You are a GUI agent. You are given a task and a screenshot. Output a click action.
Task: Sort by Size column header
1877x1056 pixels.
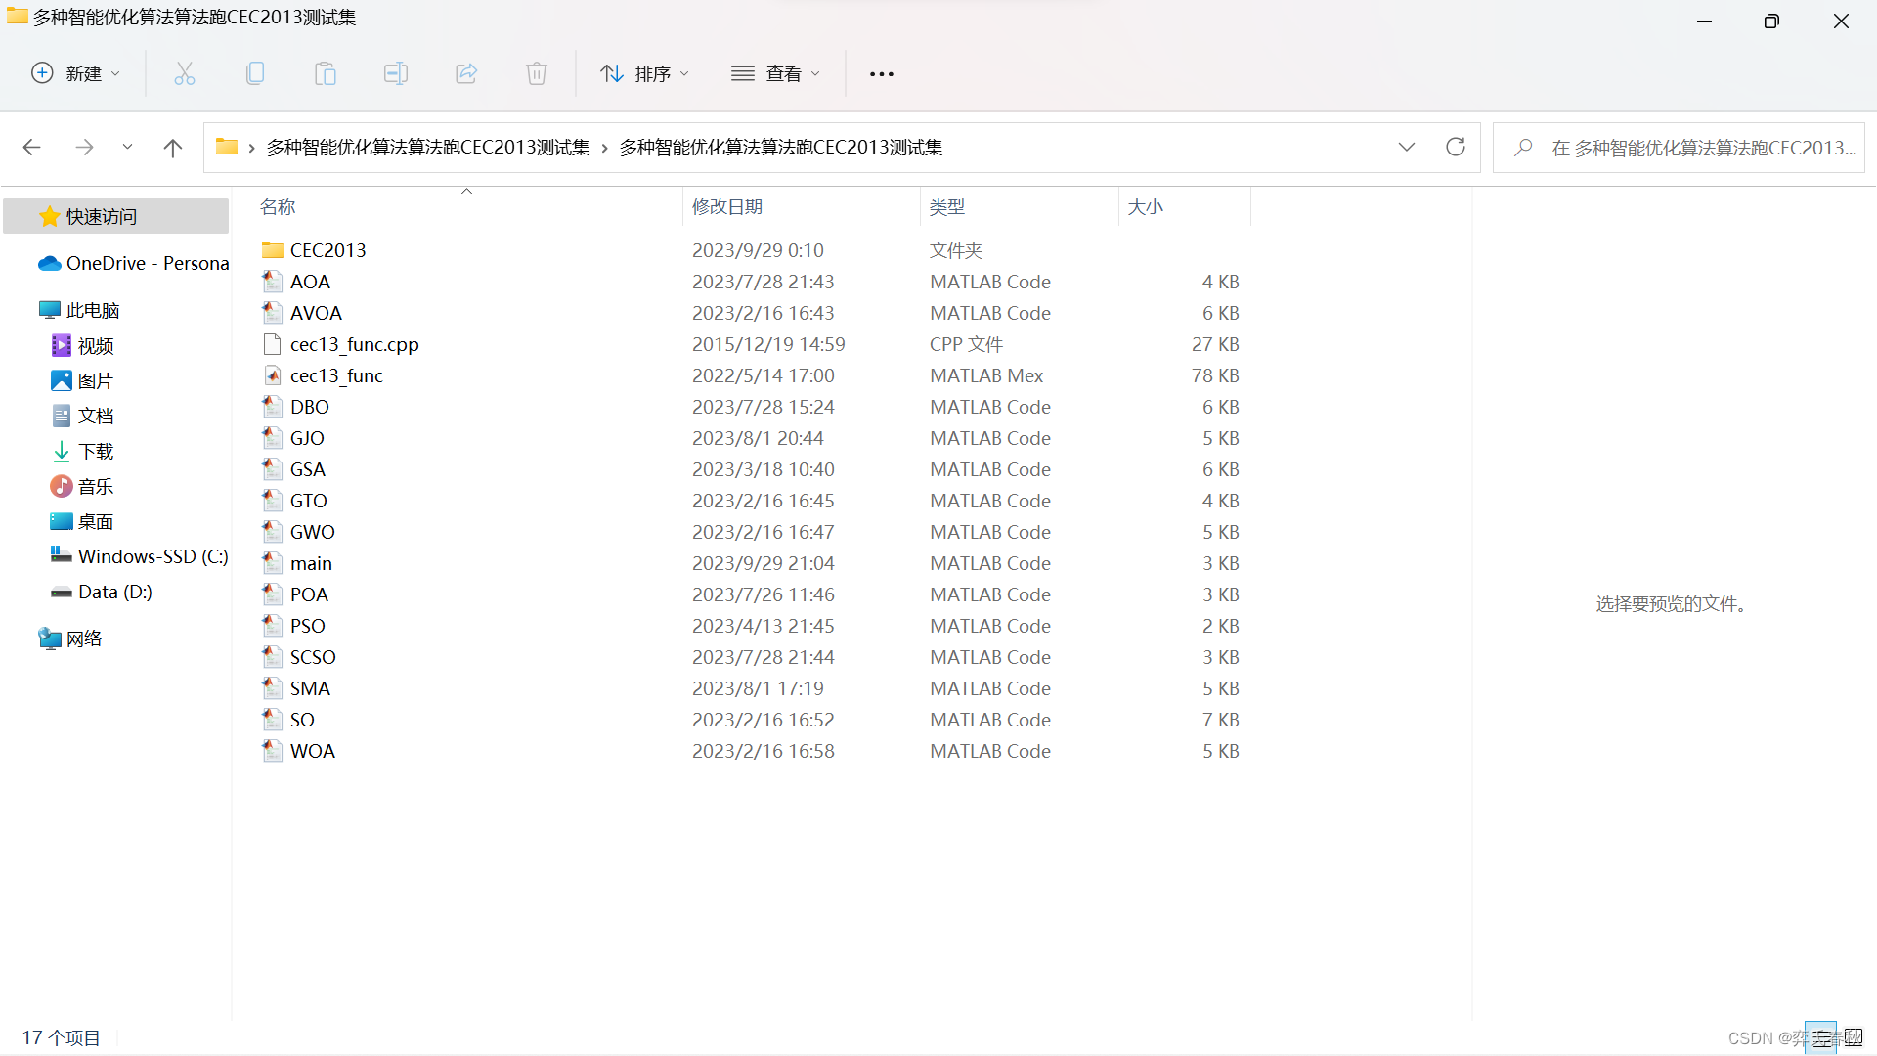point(1185,207)
